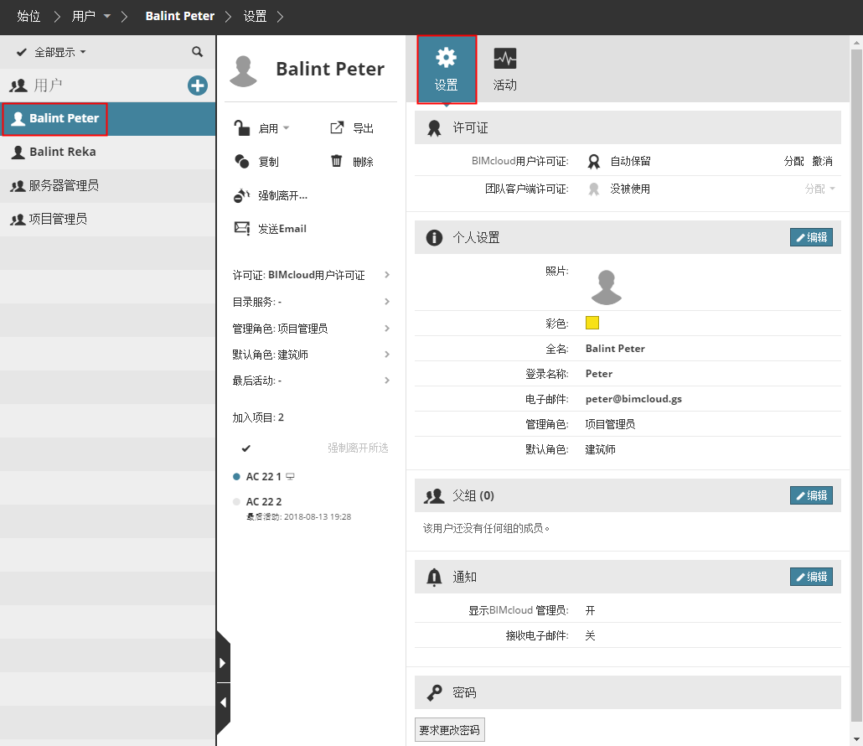Select the 服务器管理员 group
This screenshot has width=863, height=746.
coord(108,185)
